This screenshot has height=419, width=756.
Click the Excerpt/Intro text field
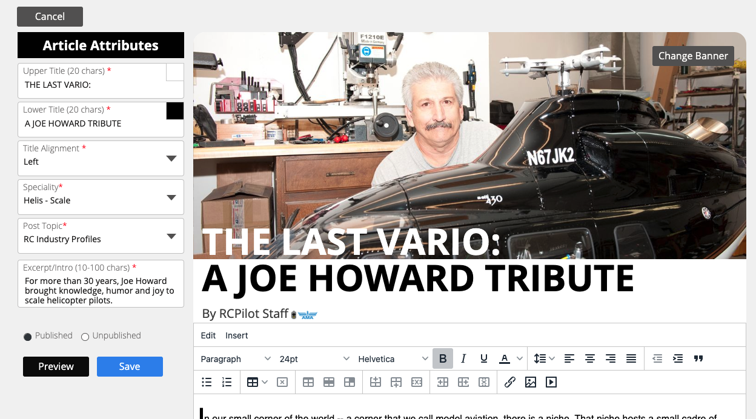point(101,291)
